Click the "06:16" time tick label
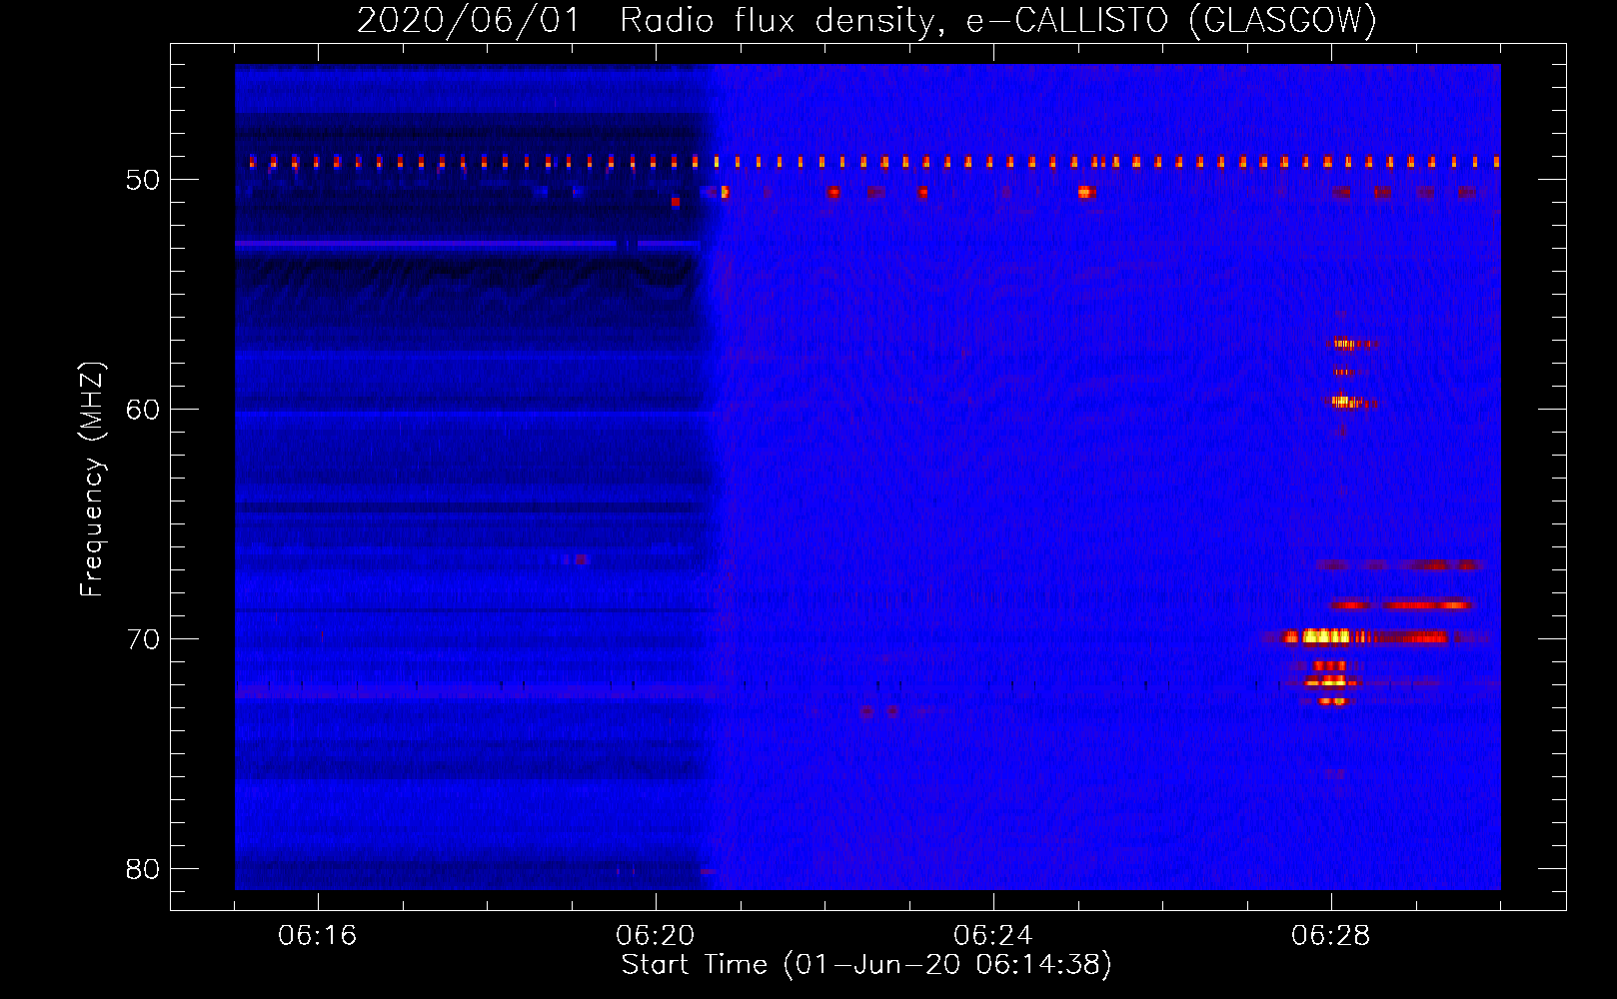Viewport: 1617px width, 999px height. pyautogui.click(x=318, y=936)
